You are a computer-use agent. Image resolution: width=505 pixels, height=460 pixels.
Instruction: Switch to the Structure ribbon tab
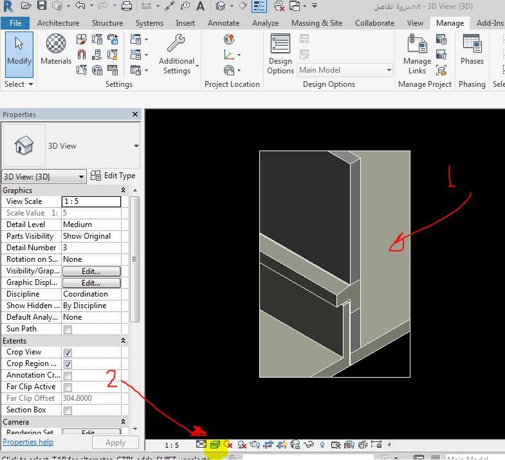click(107, 23)
